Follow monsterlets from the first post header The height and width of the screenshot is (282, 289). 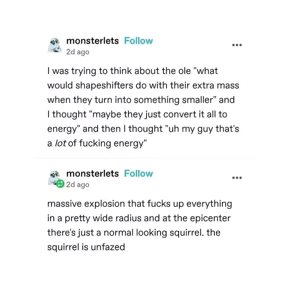tap(138, 41)
